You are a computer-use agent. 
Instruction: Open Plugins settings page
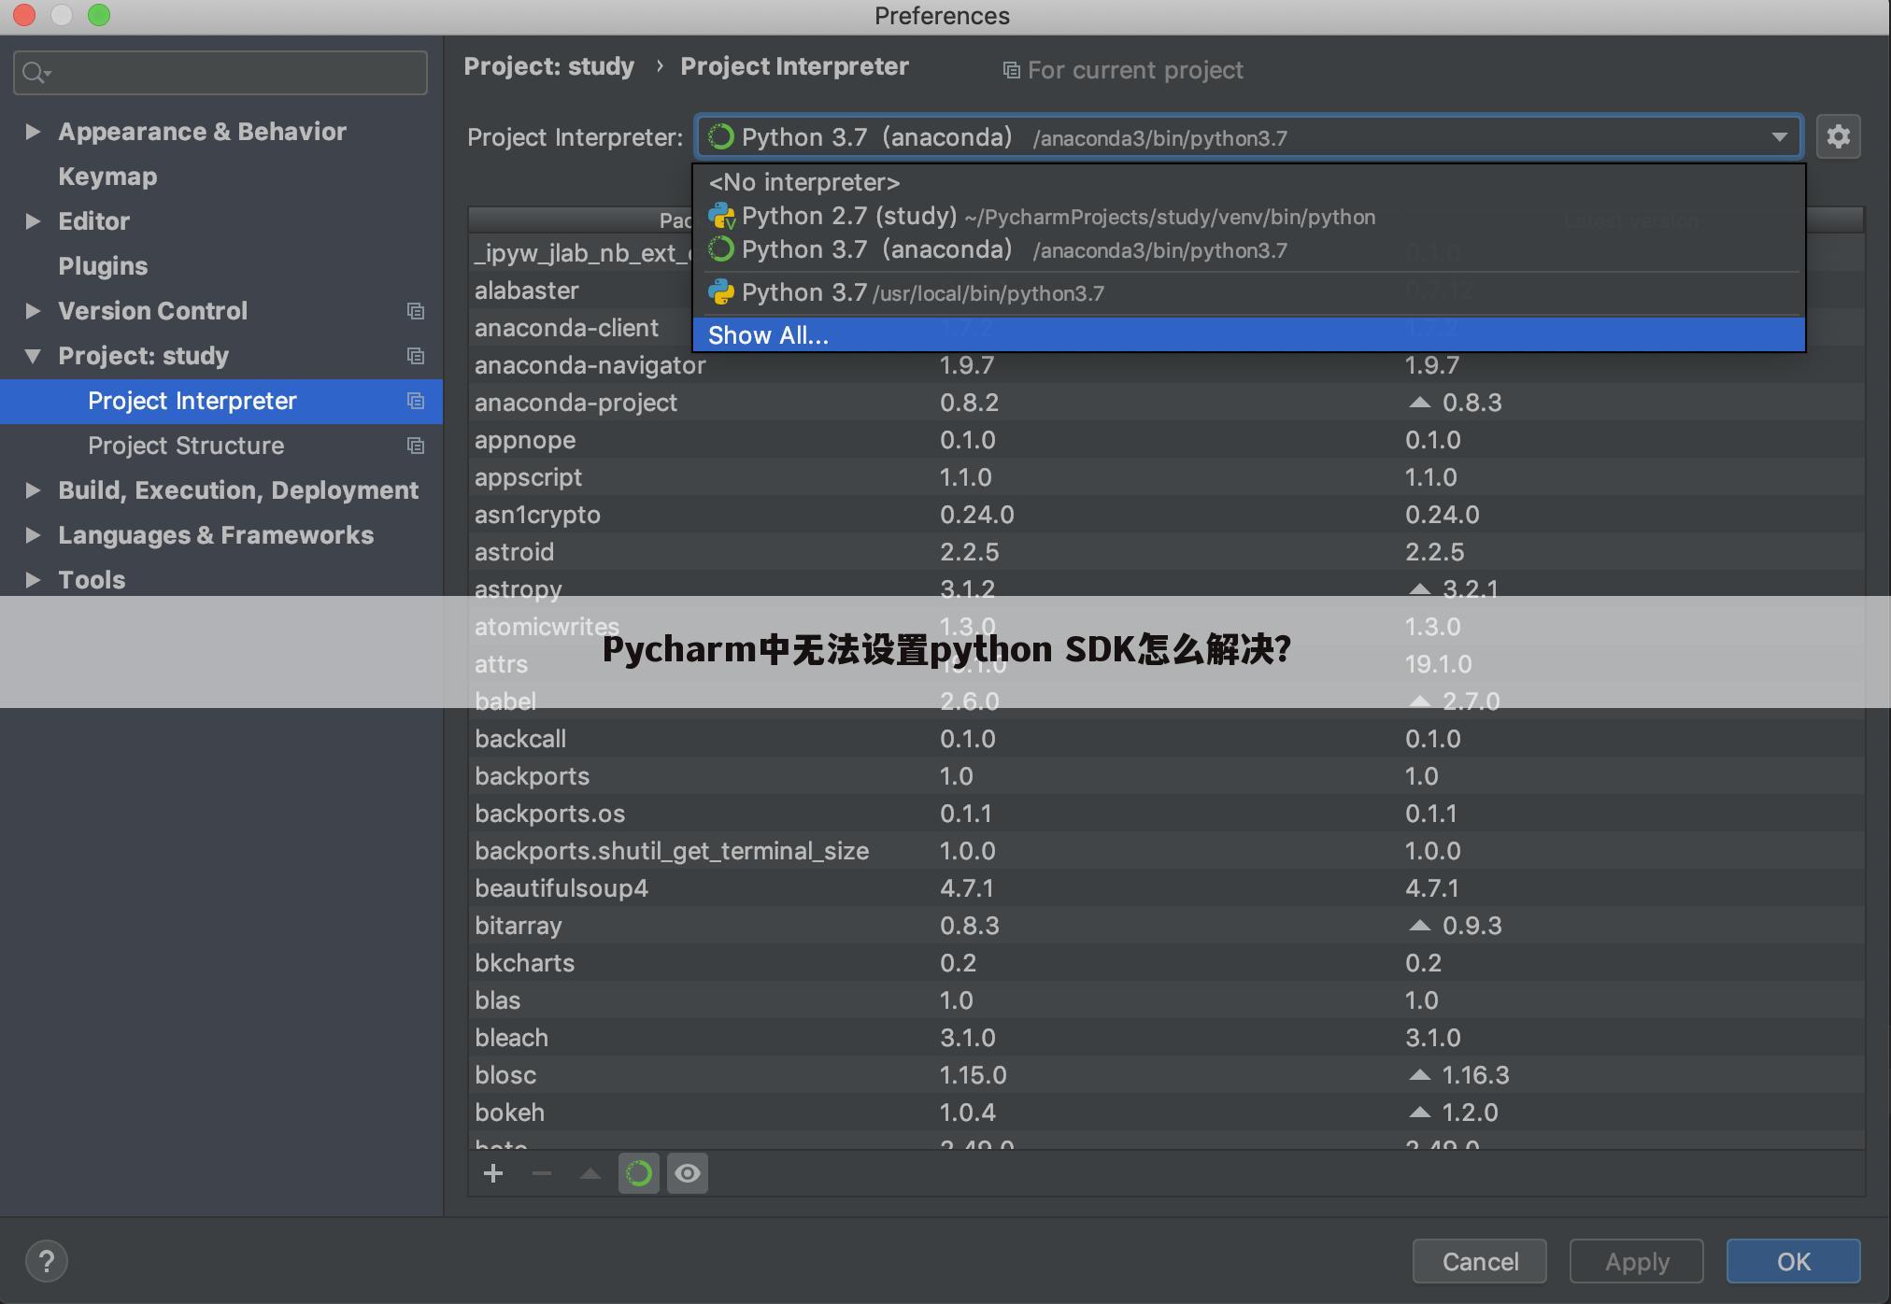coord(103,266)
